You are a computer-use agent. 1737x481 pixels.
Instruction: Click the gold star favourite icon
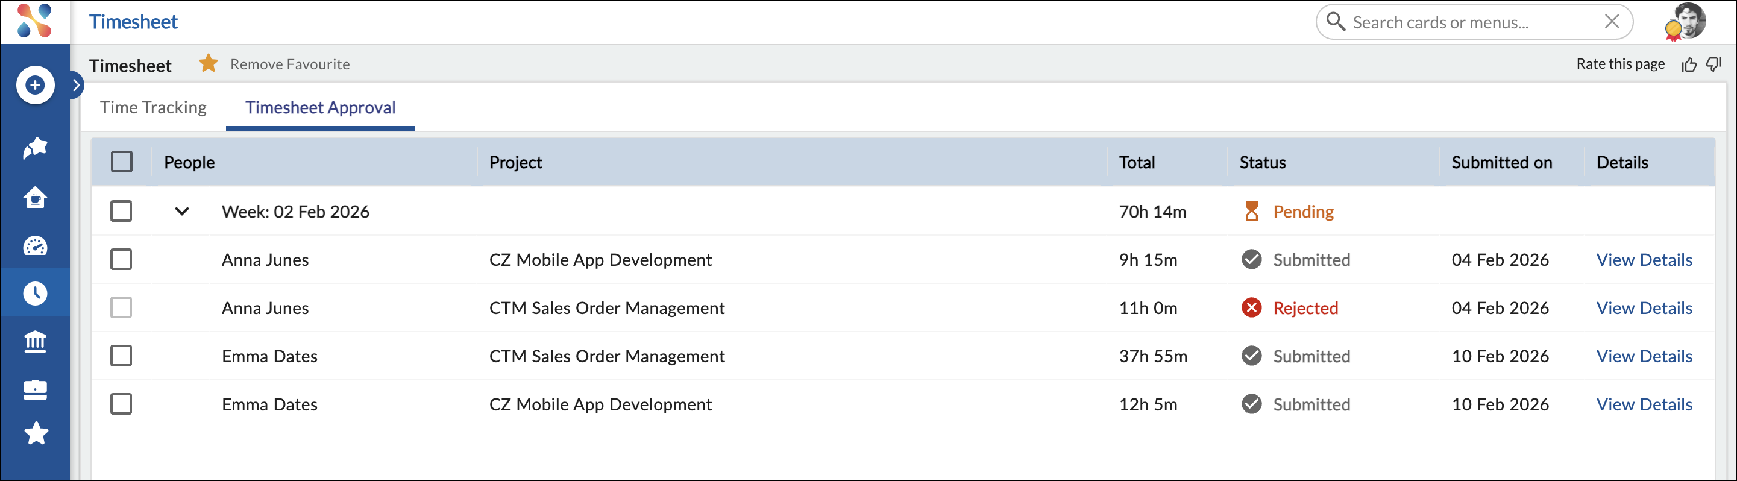click(209, 63)
